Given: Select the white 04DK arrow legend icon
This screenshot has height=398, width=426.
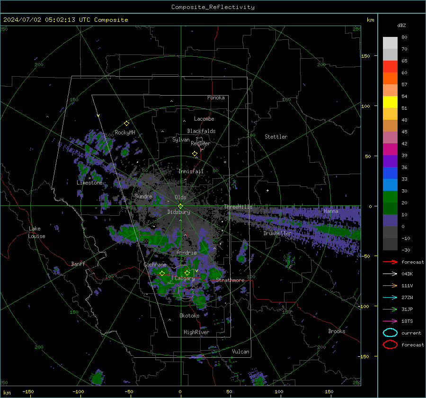Looking at the screenshot, I should 390,274.
